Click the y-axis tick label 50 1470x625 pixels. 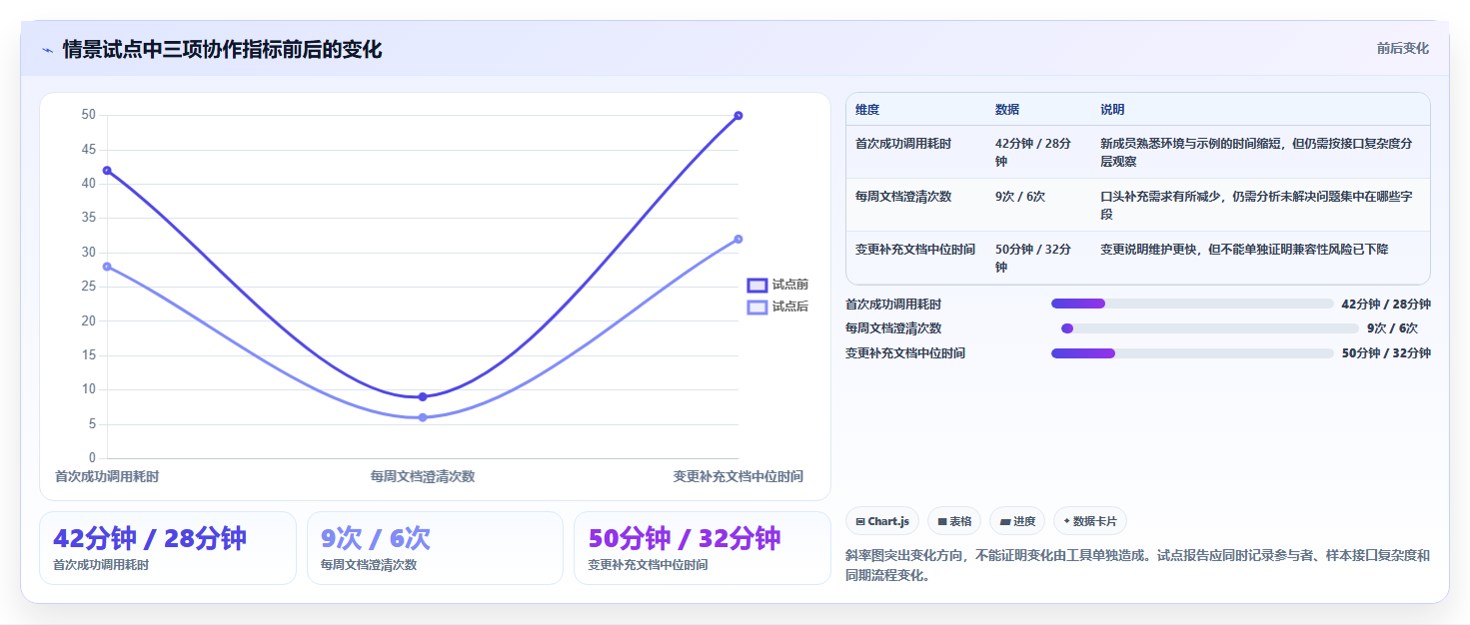(88, 115)
